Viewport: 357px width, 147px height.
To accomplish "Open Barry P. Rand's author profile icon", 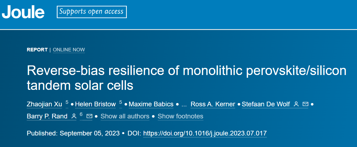I will [74, 116].
